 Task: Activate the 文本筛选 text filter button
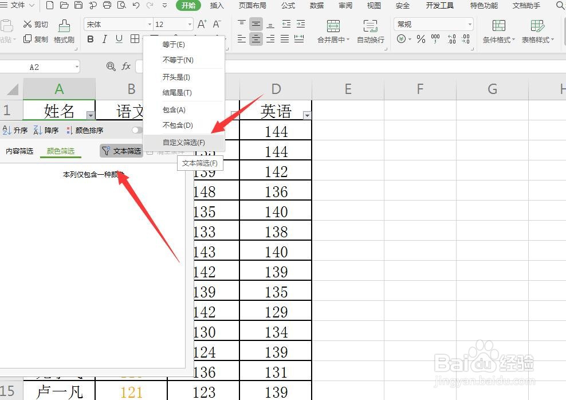(x=121, y=151)
